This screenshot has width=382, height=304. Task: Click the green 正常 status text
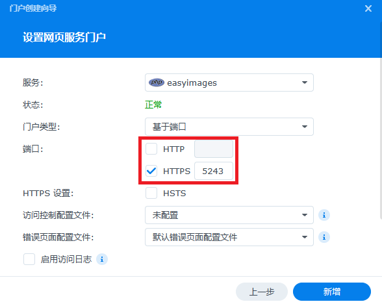(x=153, y=105)
